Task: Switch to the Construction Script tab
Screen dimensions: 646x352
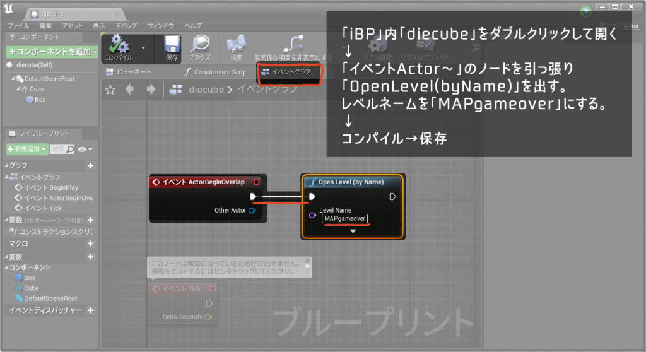Action: coord(216,72)
